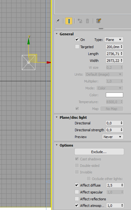Image resolution: width=131 pixels, height=210 pixels.
Task: Click Remove Modifier trash icon
Action: [x=87, y=21]
